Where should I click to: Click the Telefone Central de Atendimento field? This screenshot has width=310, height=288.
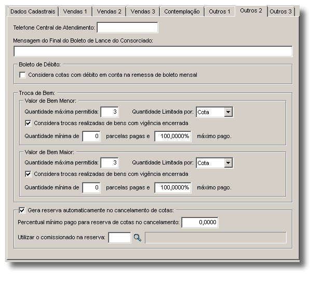click(128, 28)
